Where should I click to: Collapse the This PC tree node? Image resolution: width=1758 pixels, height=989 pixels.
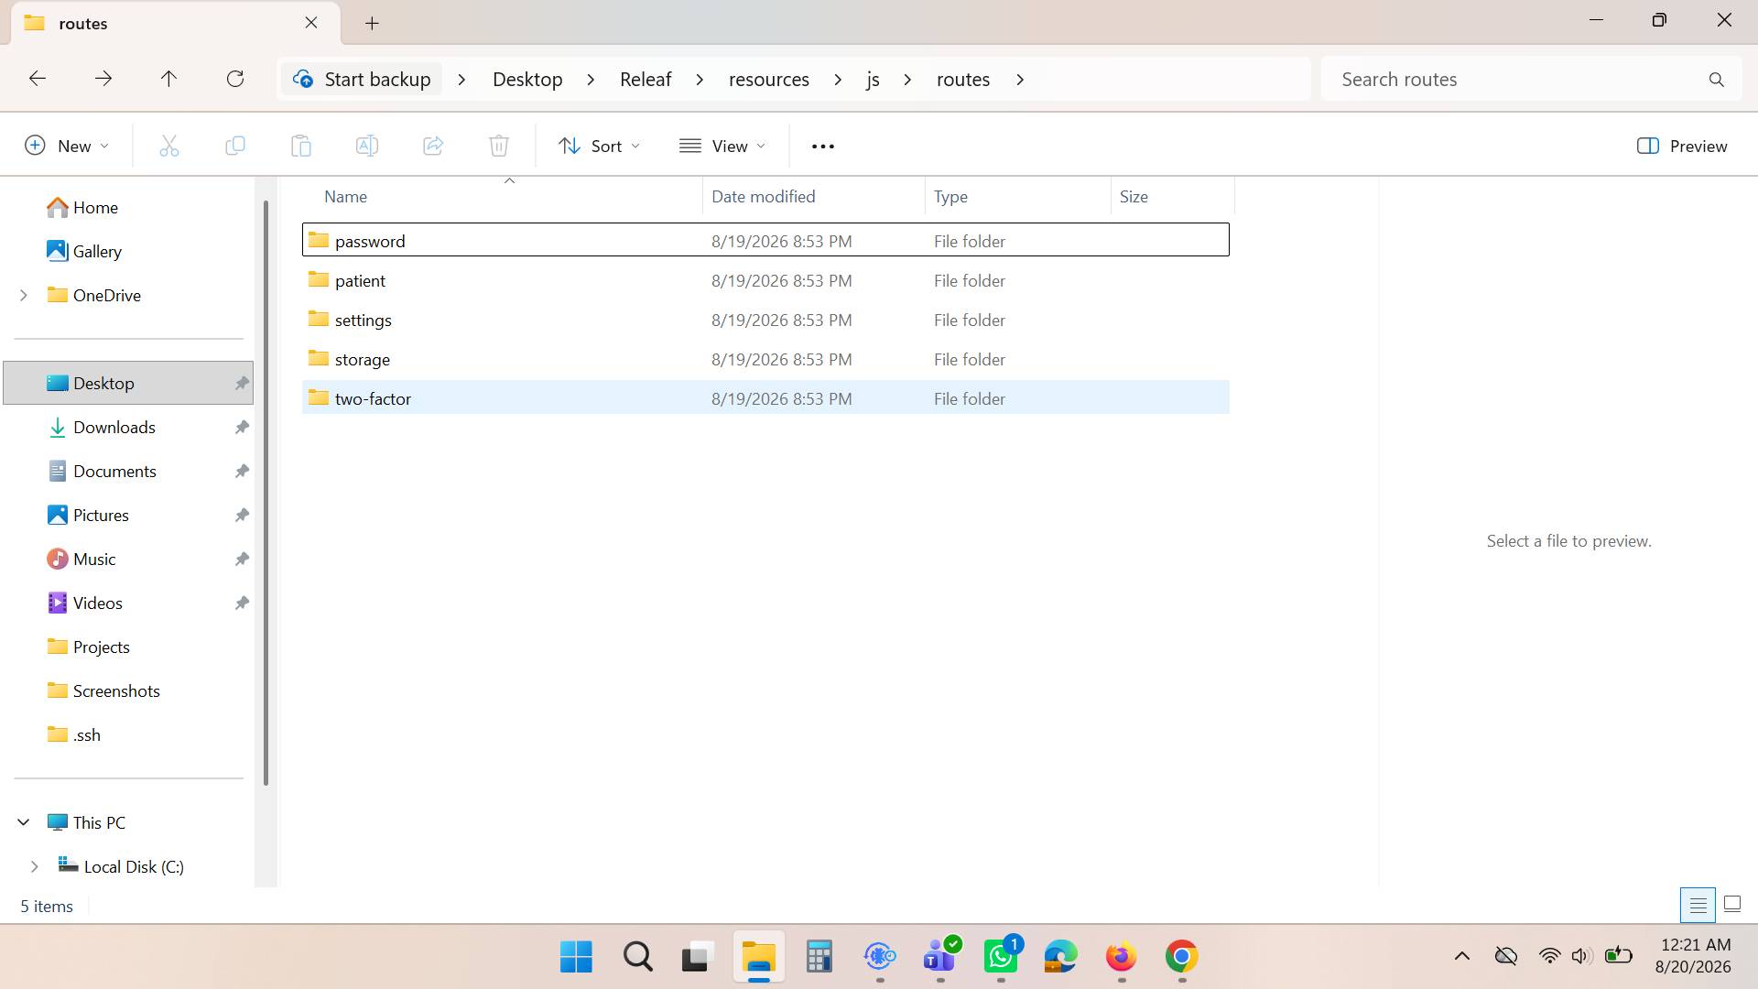24,823
